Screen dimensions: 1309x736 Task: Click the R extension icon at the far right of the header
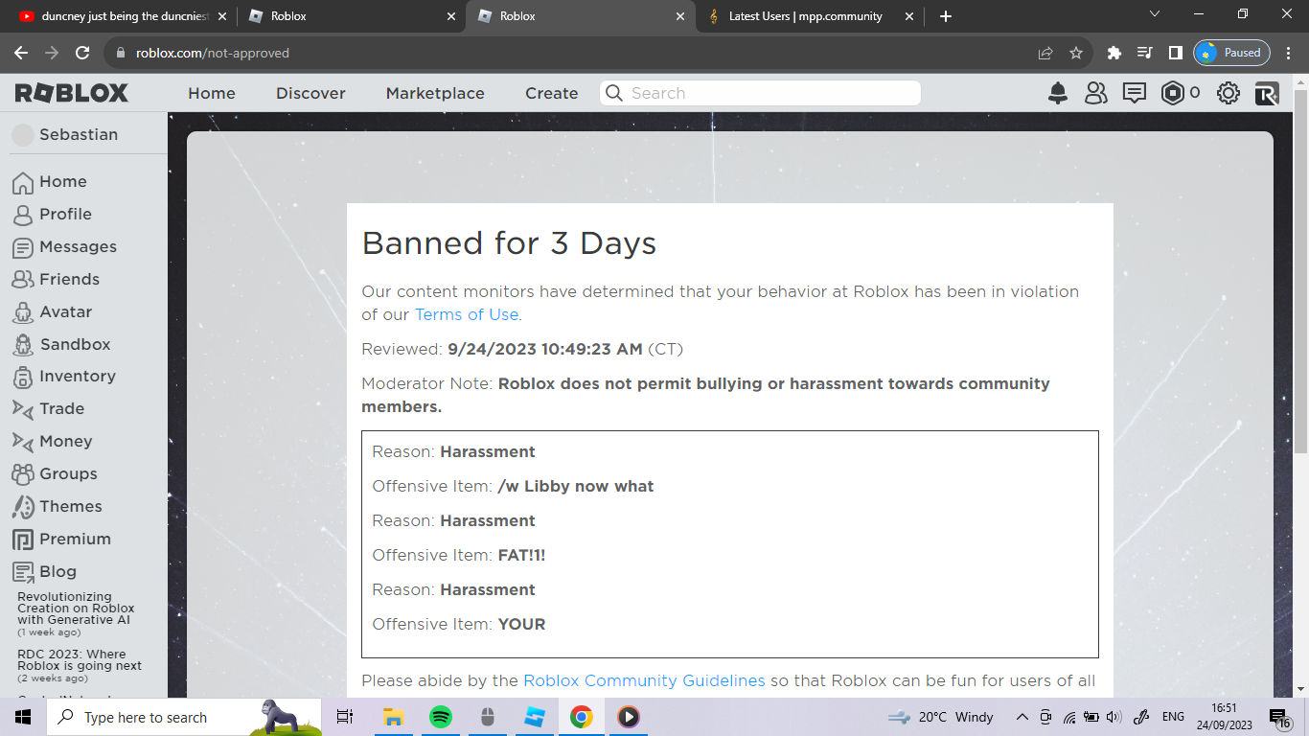[x=1267, y=93]
